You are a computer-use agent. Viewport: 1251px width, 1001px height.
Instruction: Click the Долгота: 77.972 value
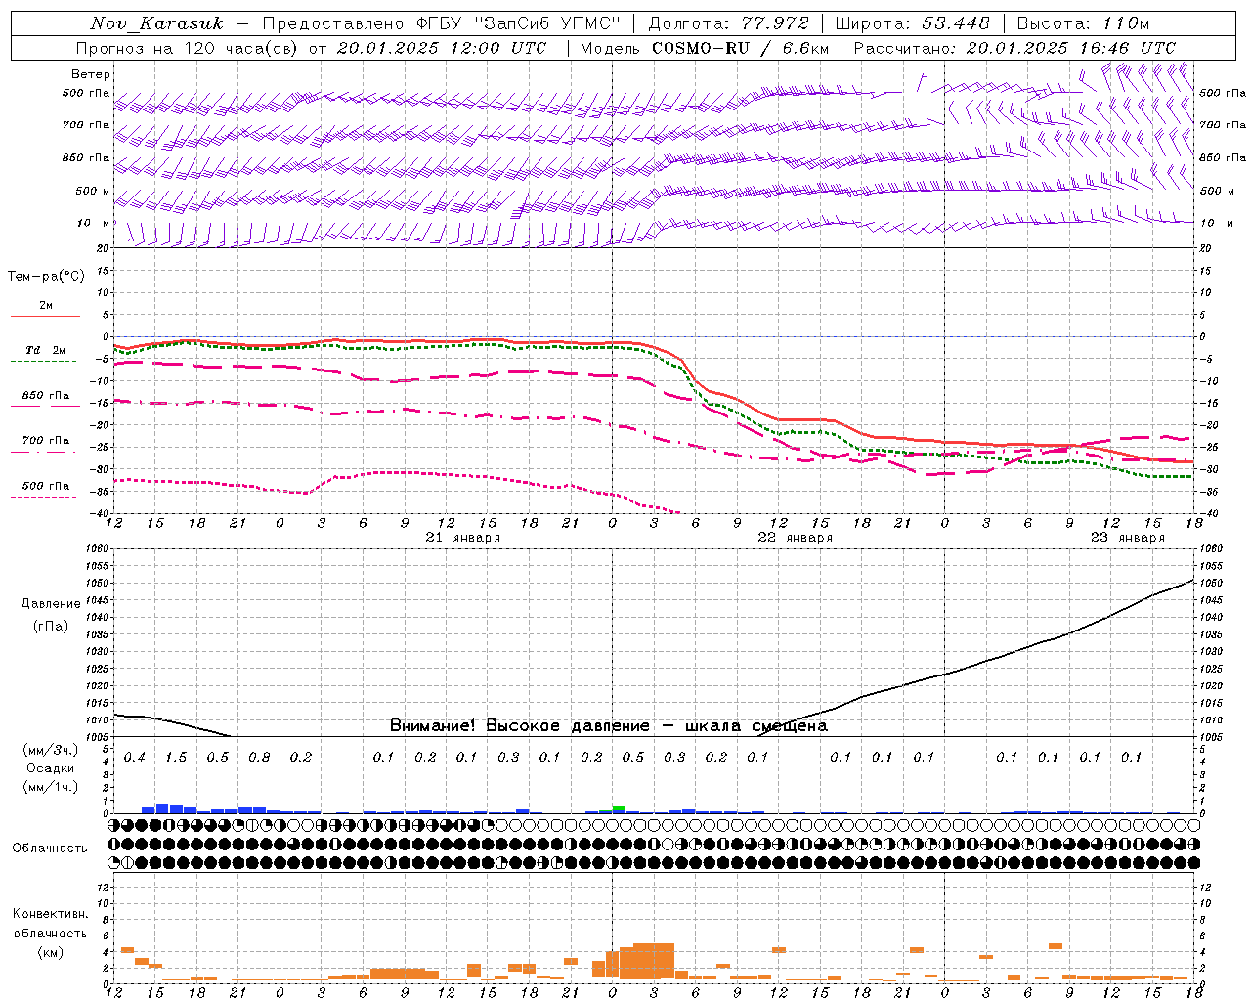[x=729, y=23]
